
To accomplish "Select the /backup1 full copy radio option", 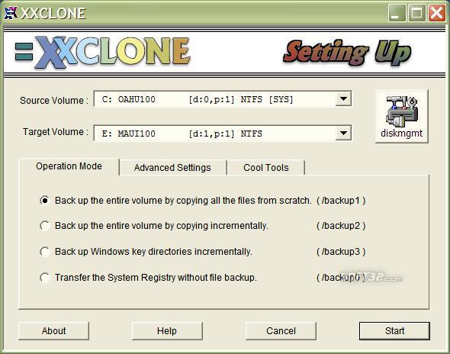I will [45, 201].
